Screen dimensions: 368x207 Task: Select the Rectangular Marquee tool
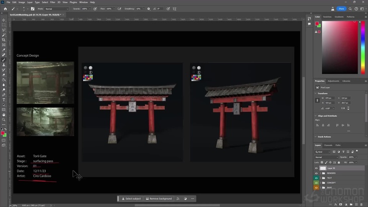click(4, 25)
